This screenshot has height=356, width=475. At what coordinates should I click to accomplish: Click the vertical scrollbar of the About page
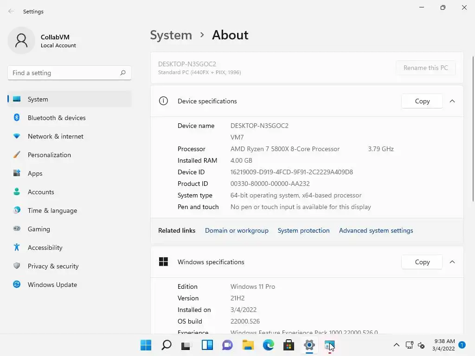(473, 129)
